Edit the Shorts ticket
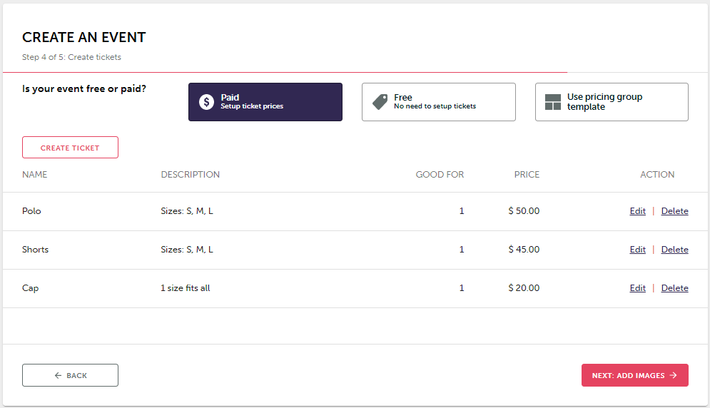This screenshot has height=408, width=710. coord(637,250)
